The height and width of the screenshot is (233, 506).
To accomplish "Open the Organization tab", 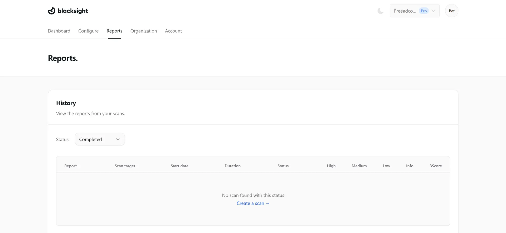I will tap(144, 31).
